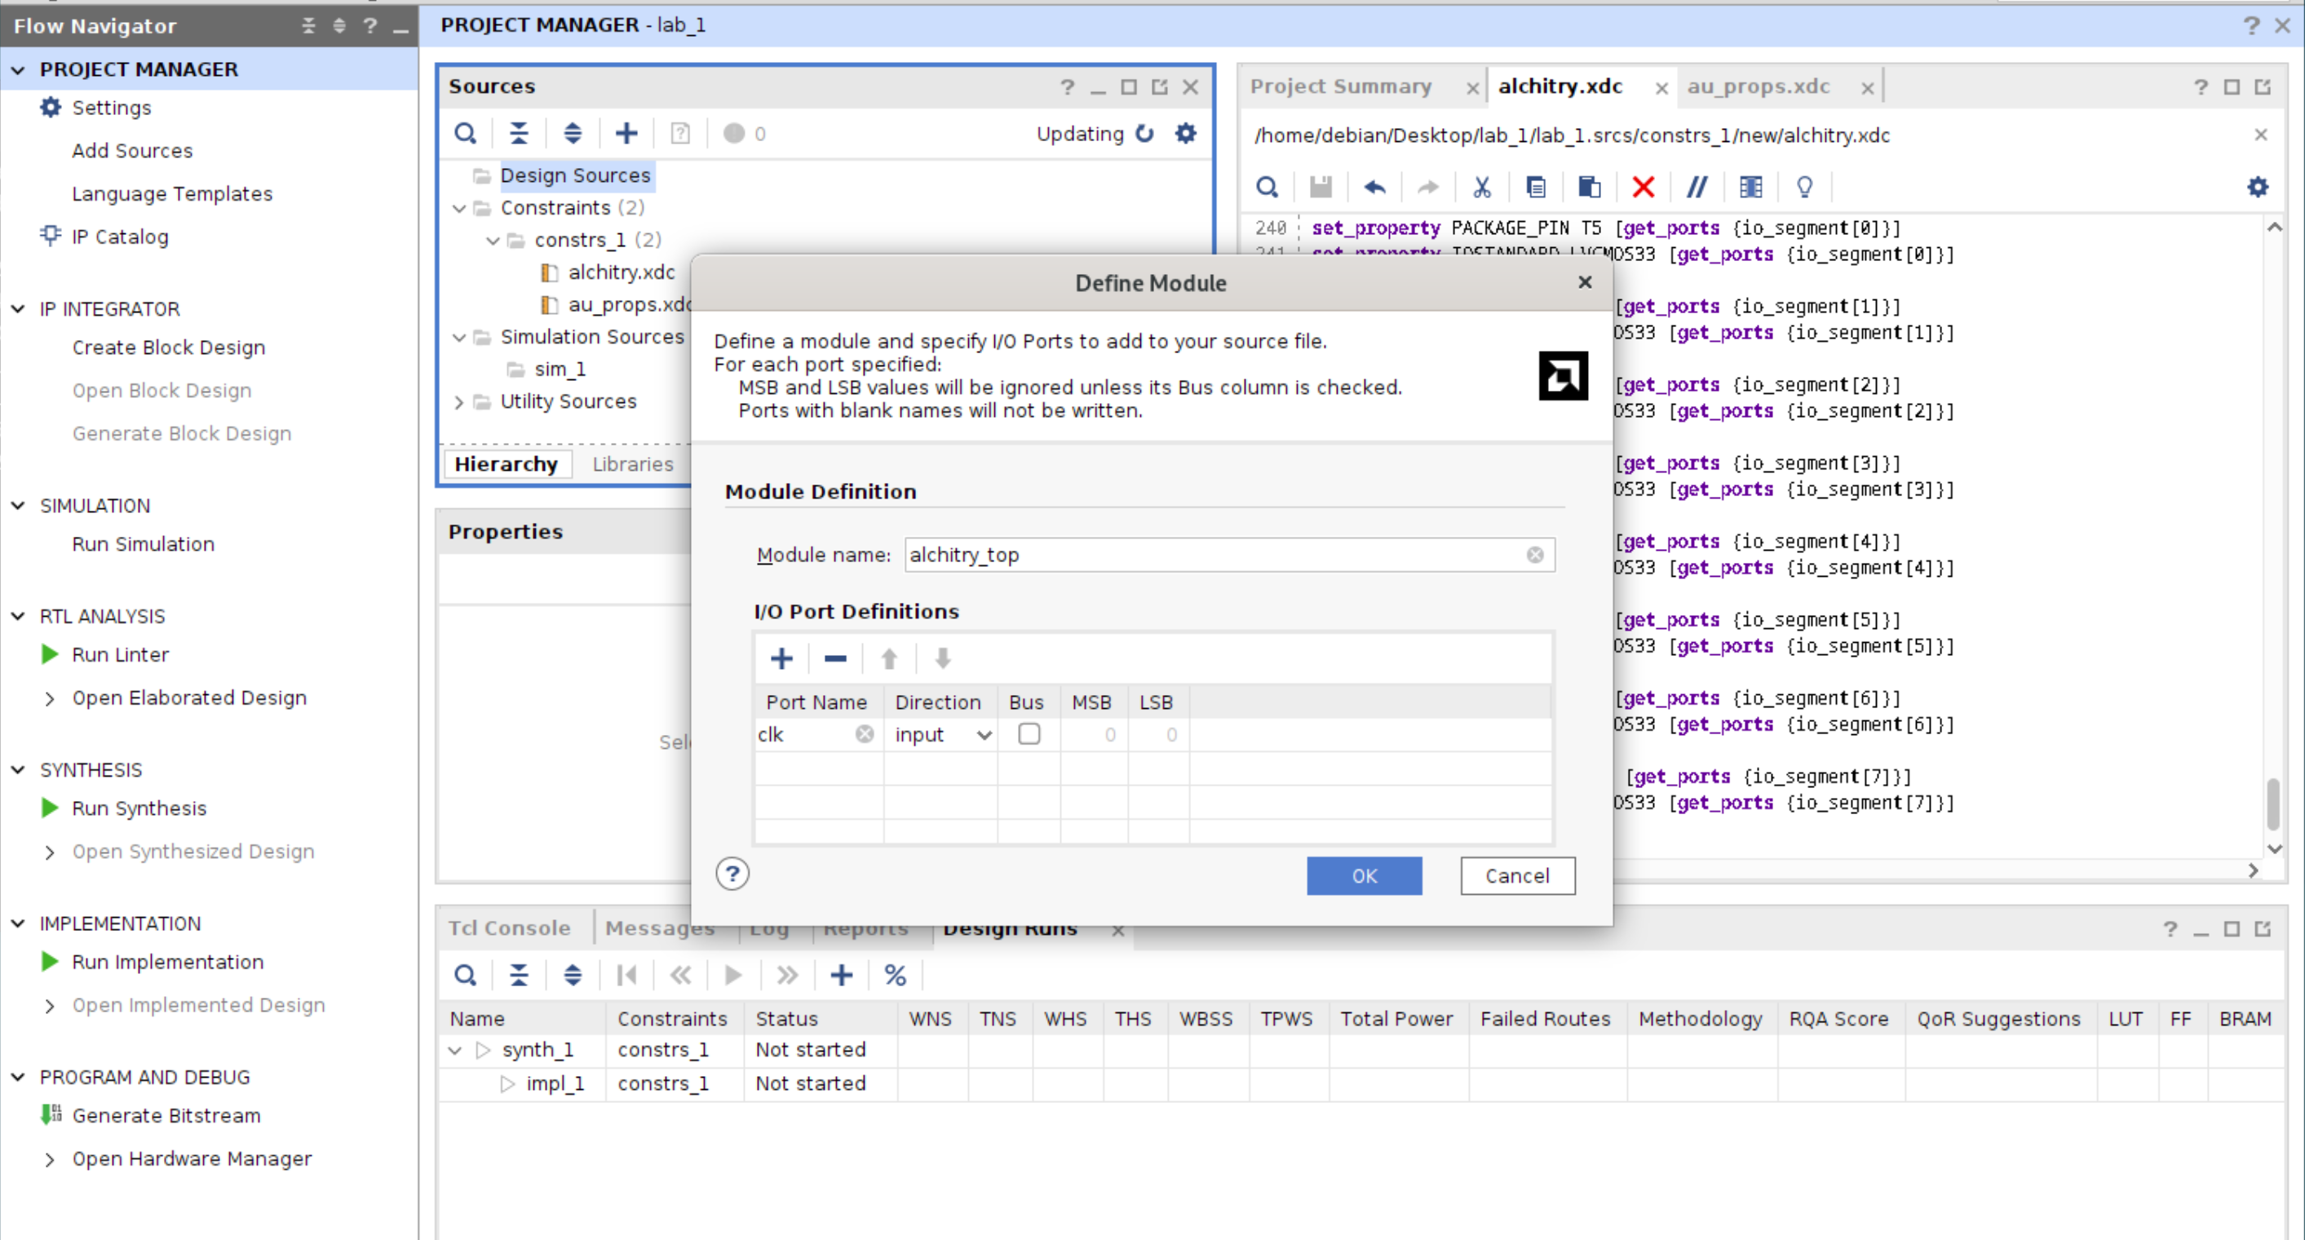
Task: Click the language templates lightbulb icon
Action: (1804, 187)
